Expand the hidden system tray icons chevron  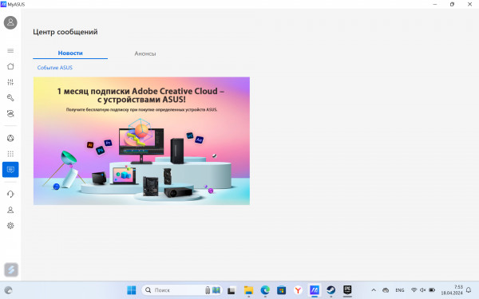[374, 290]
